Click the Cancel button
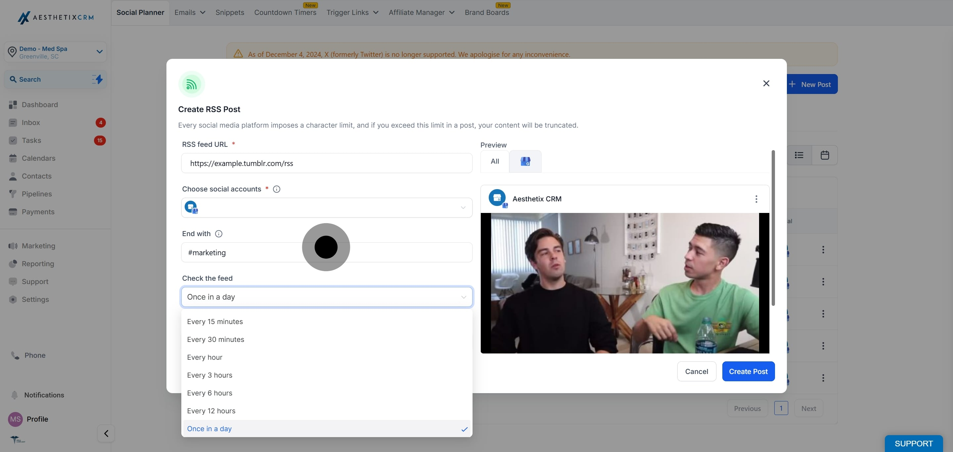Image resolution: width=953 pixels, height=452 pixels. 696,371
